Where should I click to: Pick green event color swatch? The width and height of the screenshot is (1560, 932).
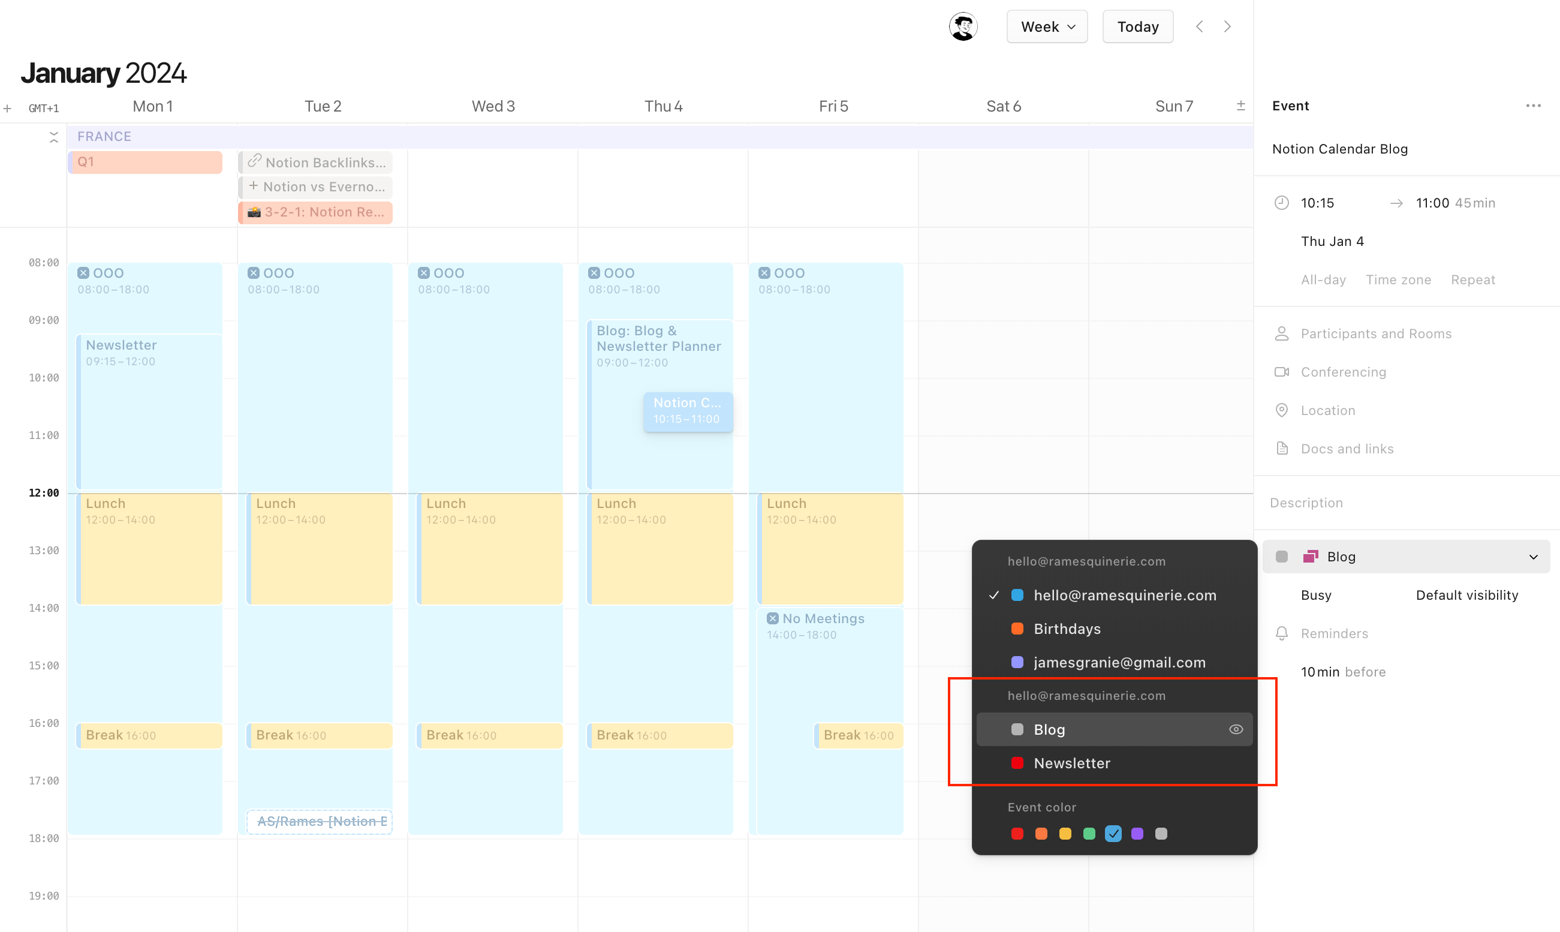click(1089, 834)
